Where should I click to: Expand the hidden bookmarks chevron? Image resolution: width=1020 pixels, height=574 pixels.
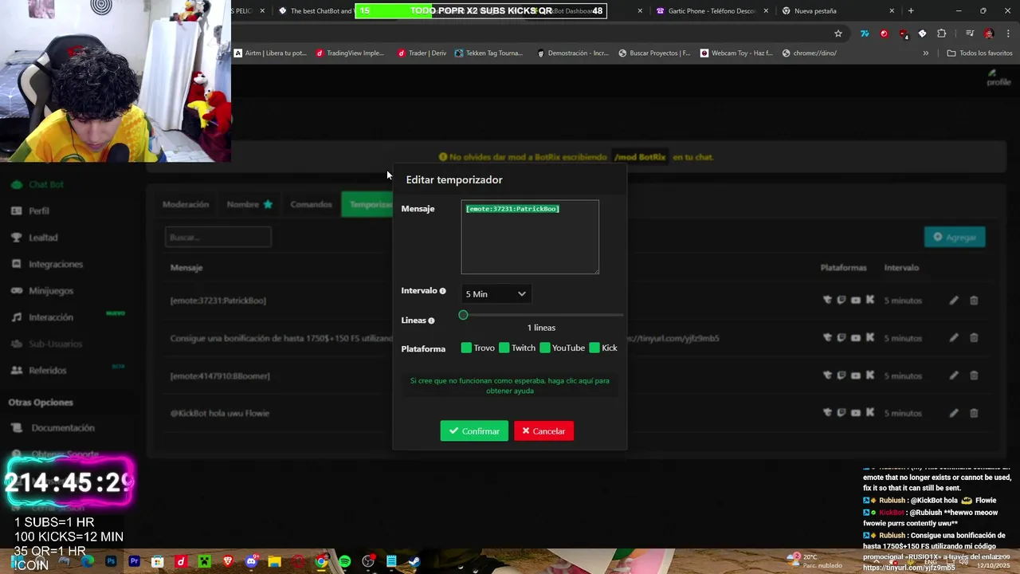coord(925,53)
